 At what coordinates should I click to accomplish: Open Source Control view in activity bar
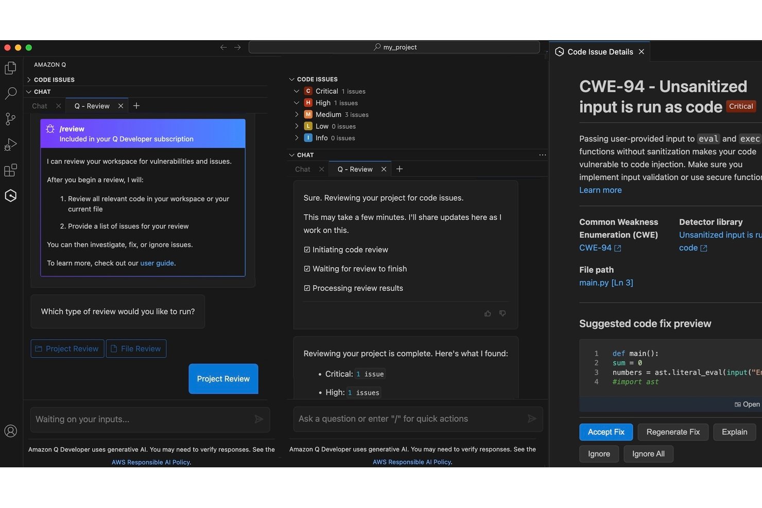click(x=10, y=119)
